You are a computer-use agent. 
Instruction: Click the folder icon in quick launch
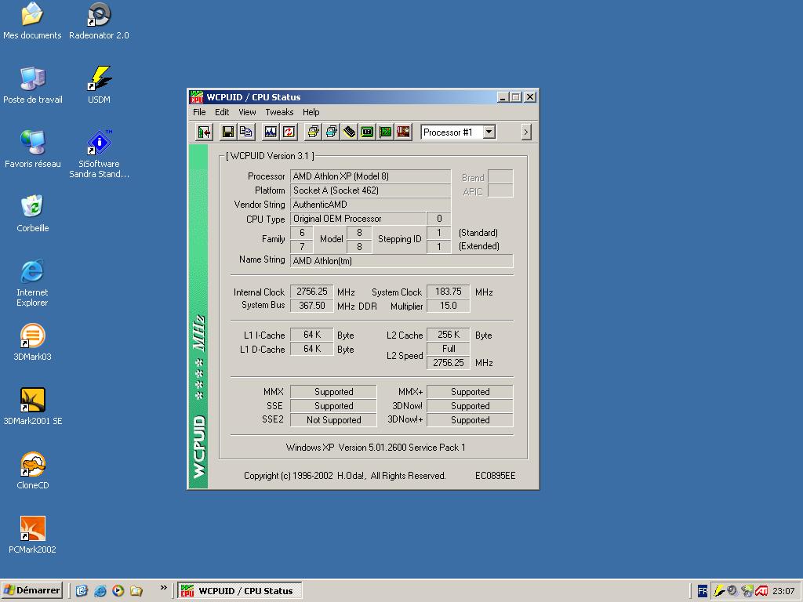pos(136,591)
